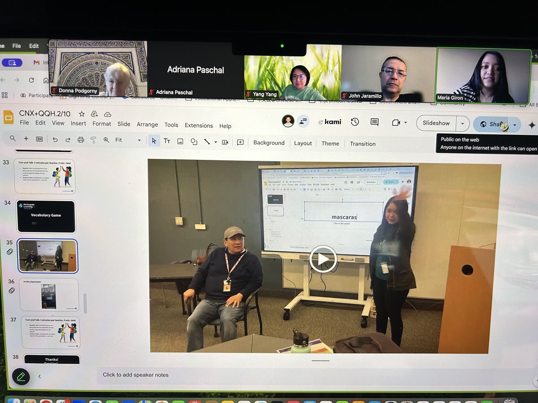Viewport: 538px width, 403px height.
Task: Open the Google Slides home icon
Action: click(9, 117)
